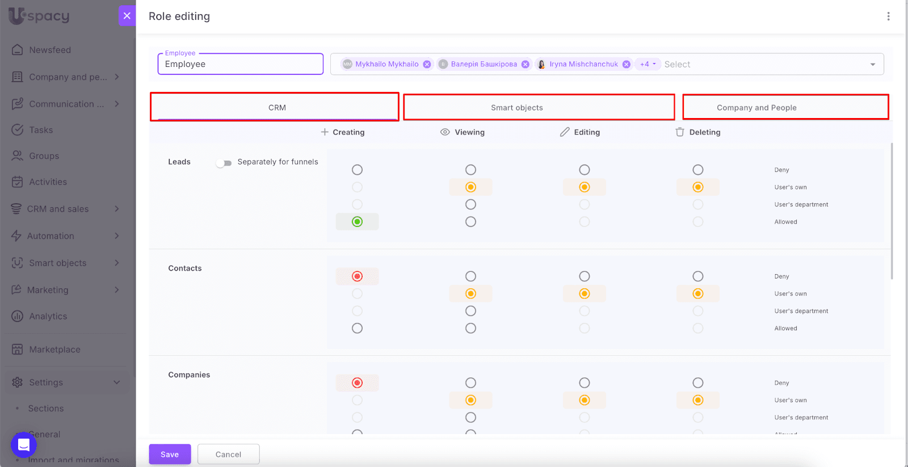The image size is (908, 467).
Task: Open the user Select dropdown arrow
Action: [872, 65]
